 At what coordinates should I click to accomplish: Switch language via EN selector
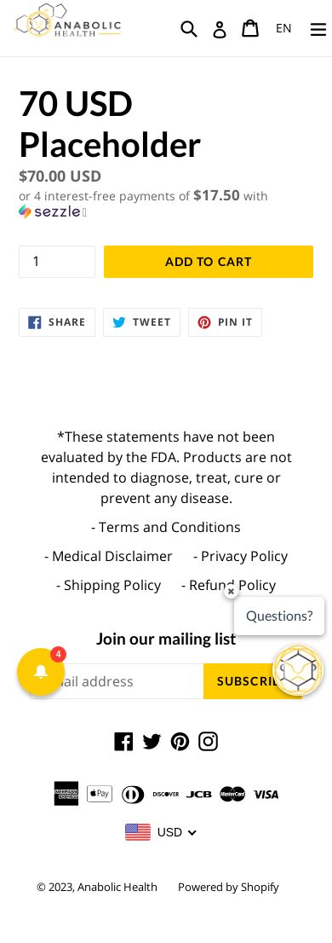click(x=283, y=28)
